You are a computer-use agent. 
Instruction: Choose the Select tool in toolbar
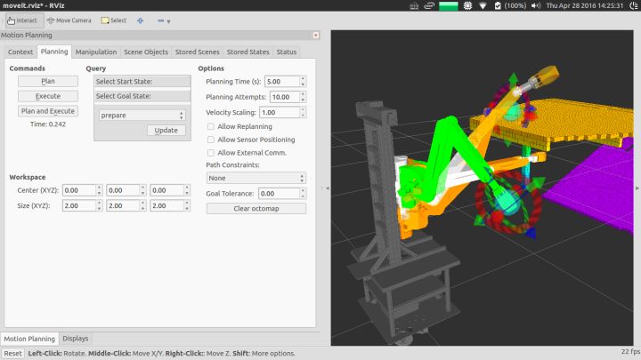tap(114, 20)
